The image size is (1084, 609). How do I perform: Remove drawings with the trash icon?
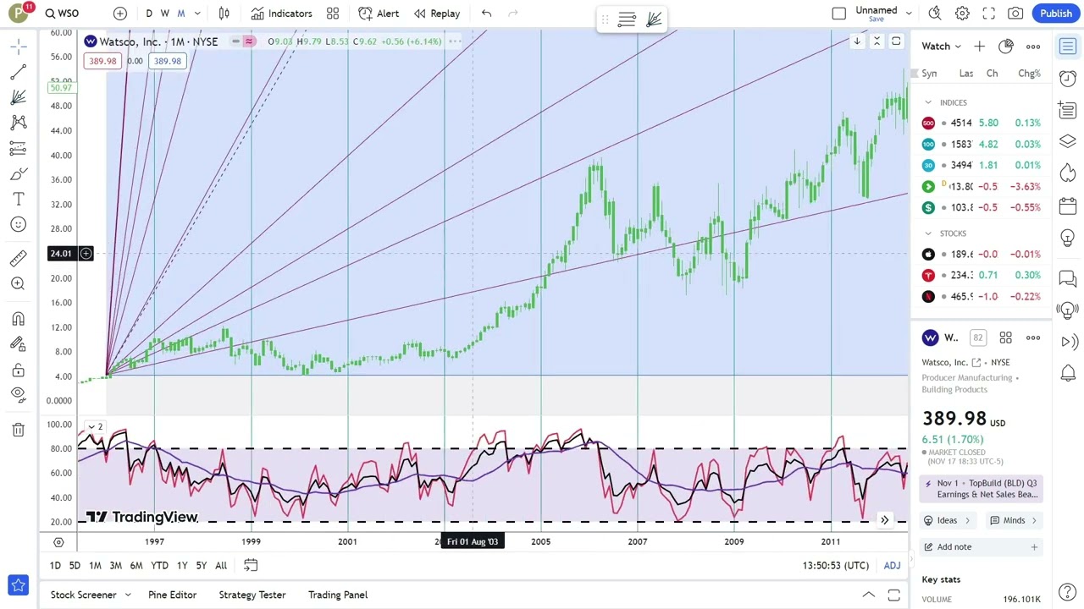click(x=18, y=430)
